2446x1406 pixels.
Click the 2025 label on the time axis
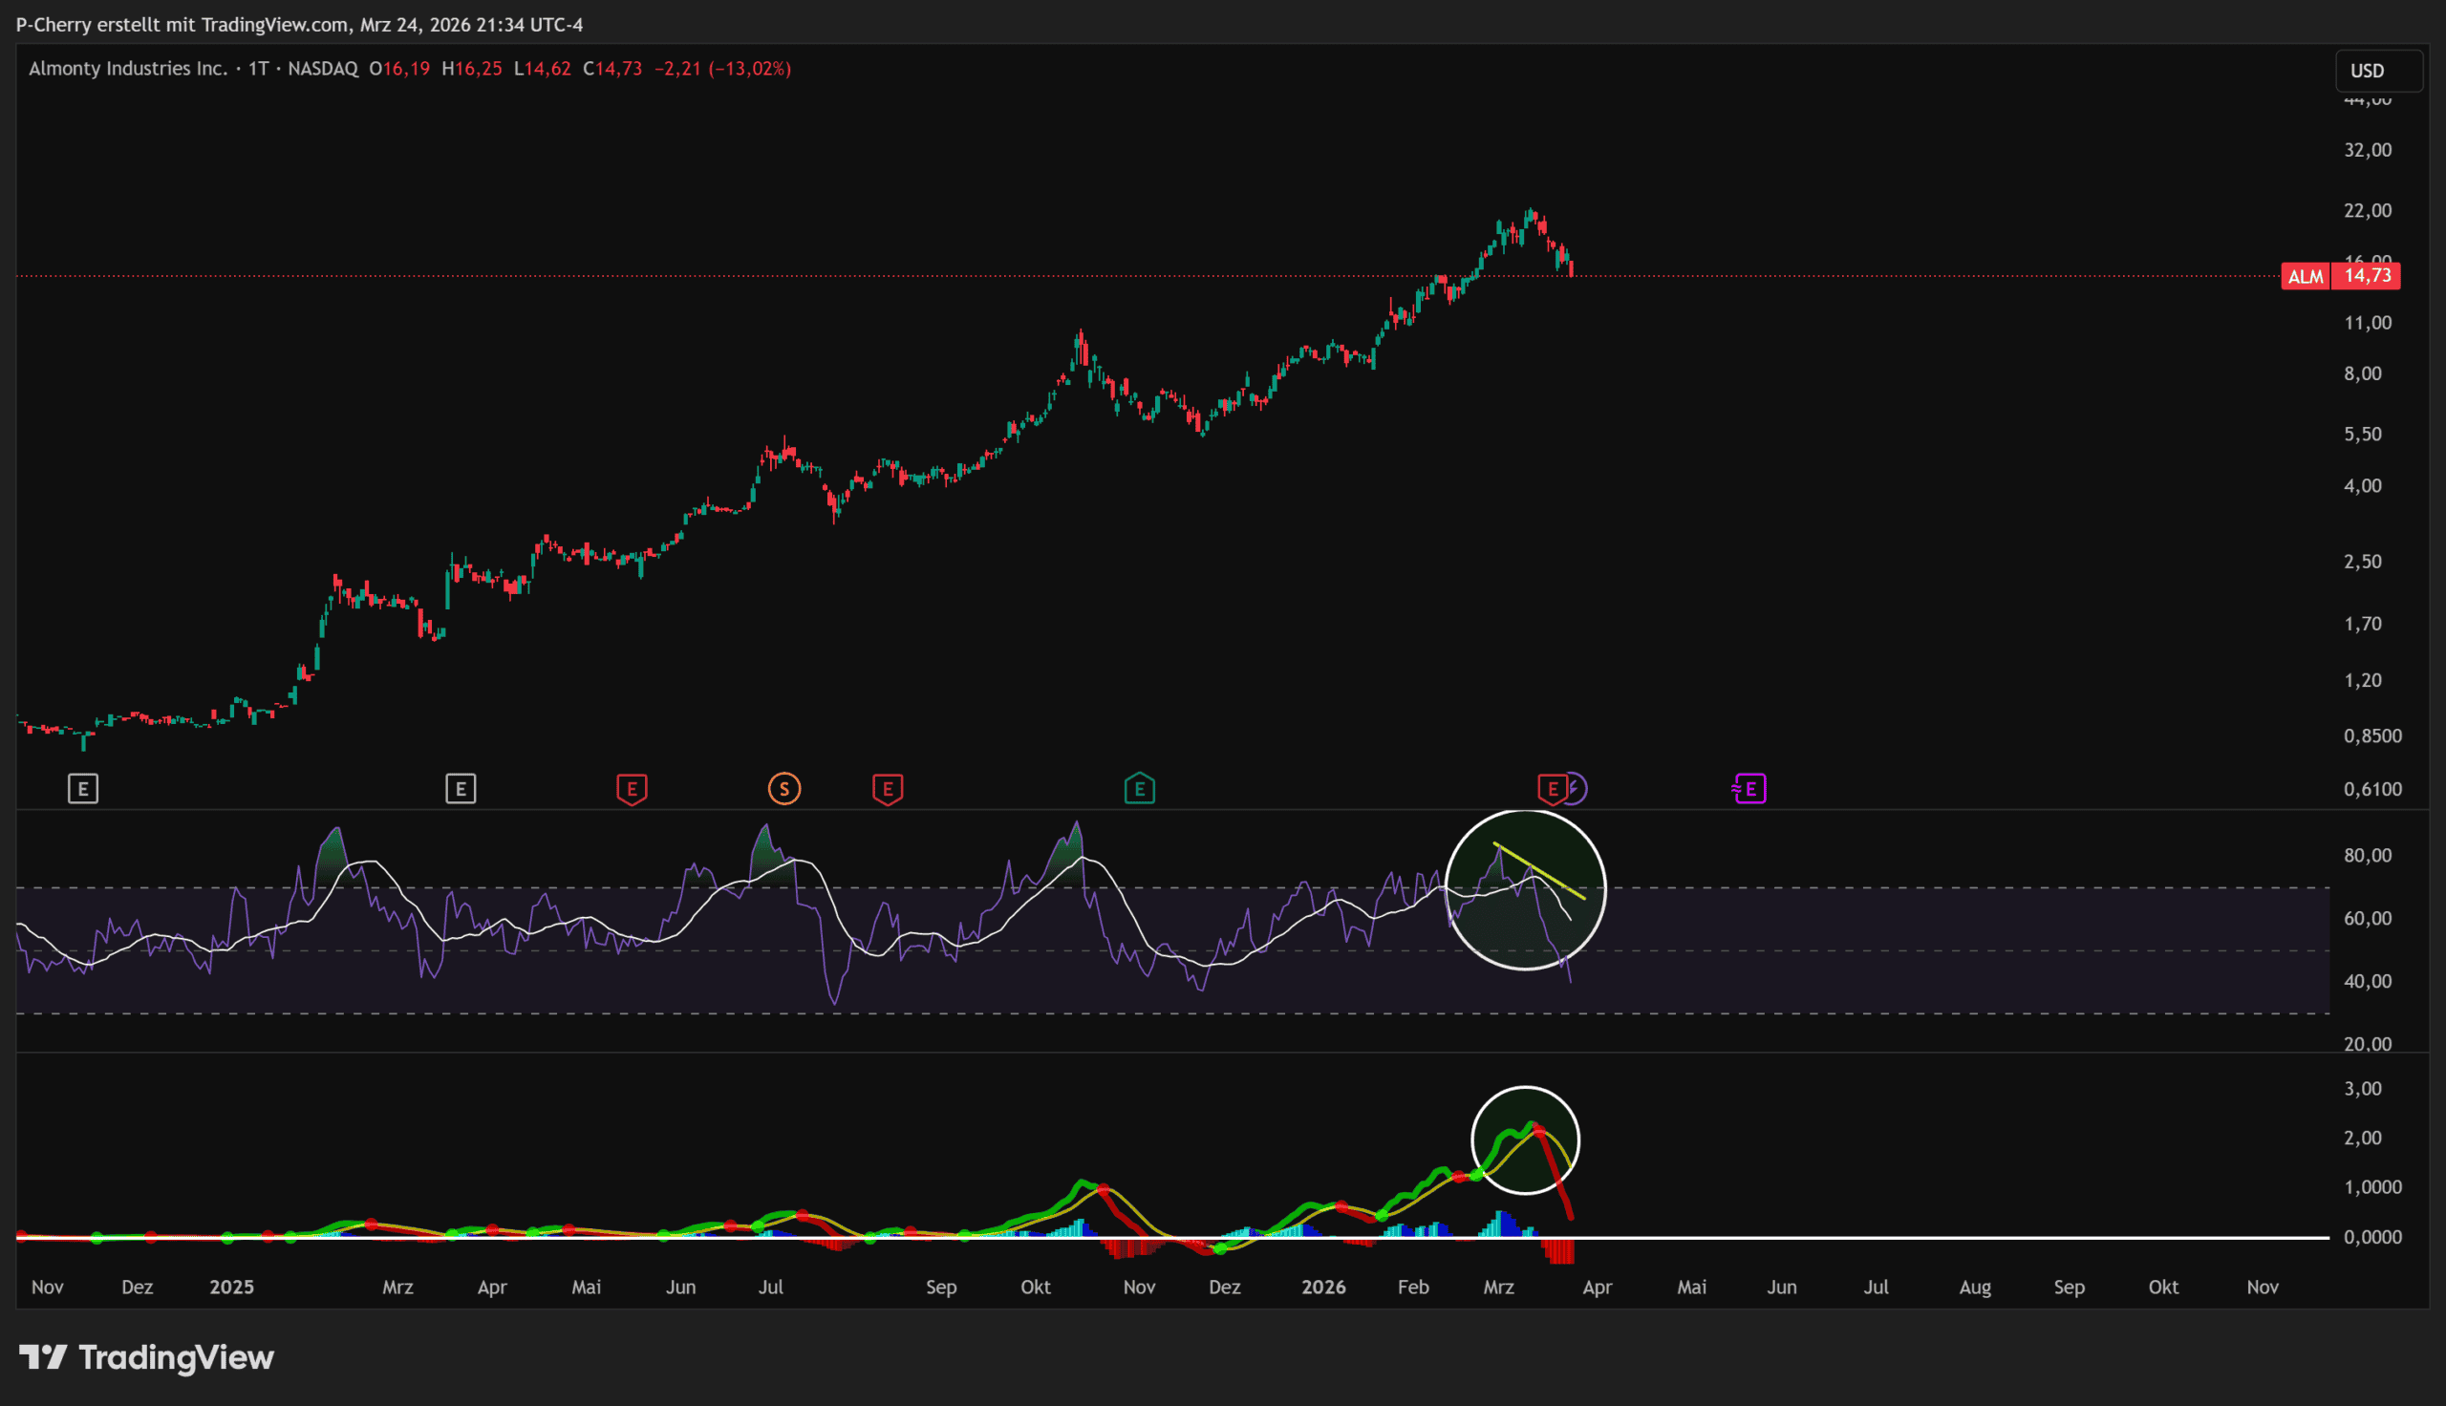pyautogui.click(x=232, y=1288)
